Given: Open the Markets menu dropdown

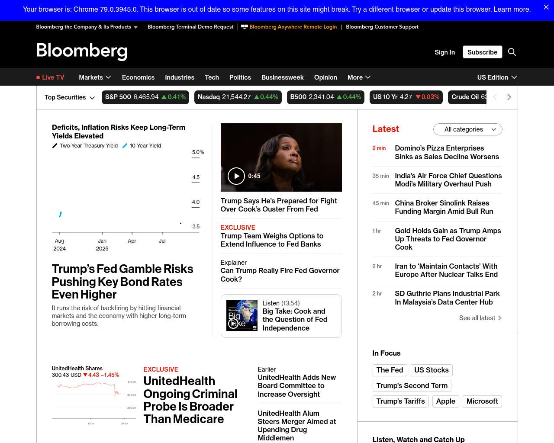Looking at the screenshot, I should click(95, 77).
